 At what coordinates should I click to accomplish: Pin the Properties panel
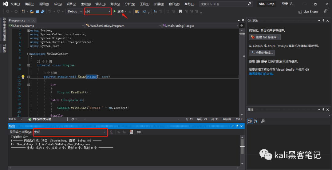point(323,109)
